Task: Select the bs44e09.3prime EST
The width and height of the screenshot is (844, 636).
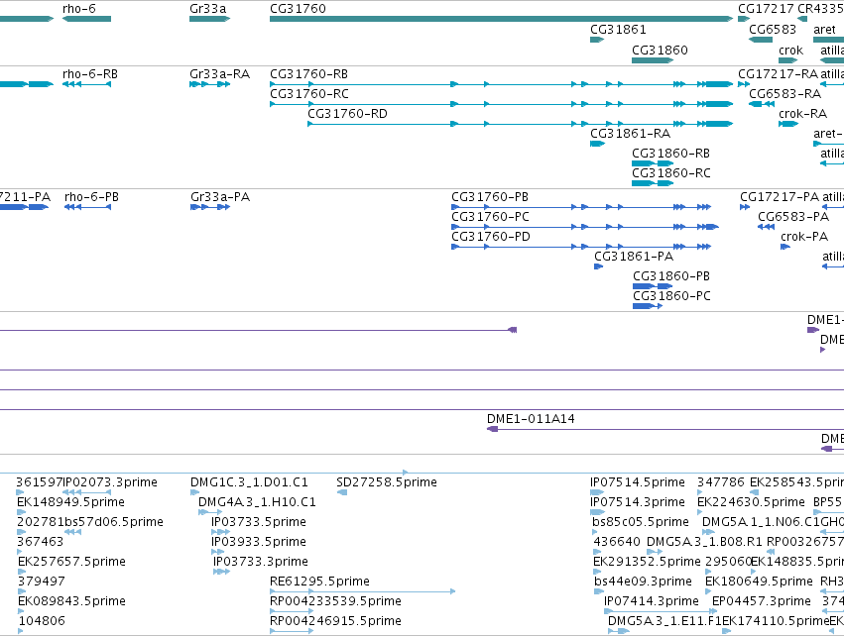Action: pos(599,591)
